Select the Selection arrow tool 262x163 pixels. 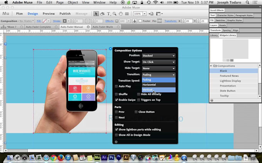tap(97, 14)
